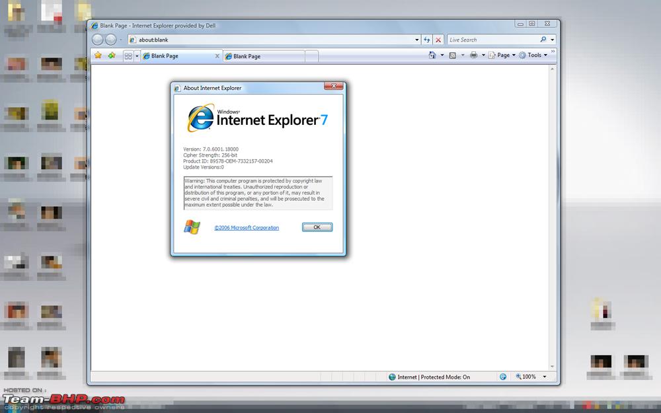Open the Page menu
This screenshot has width=661, height=413.
502,56
